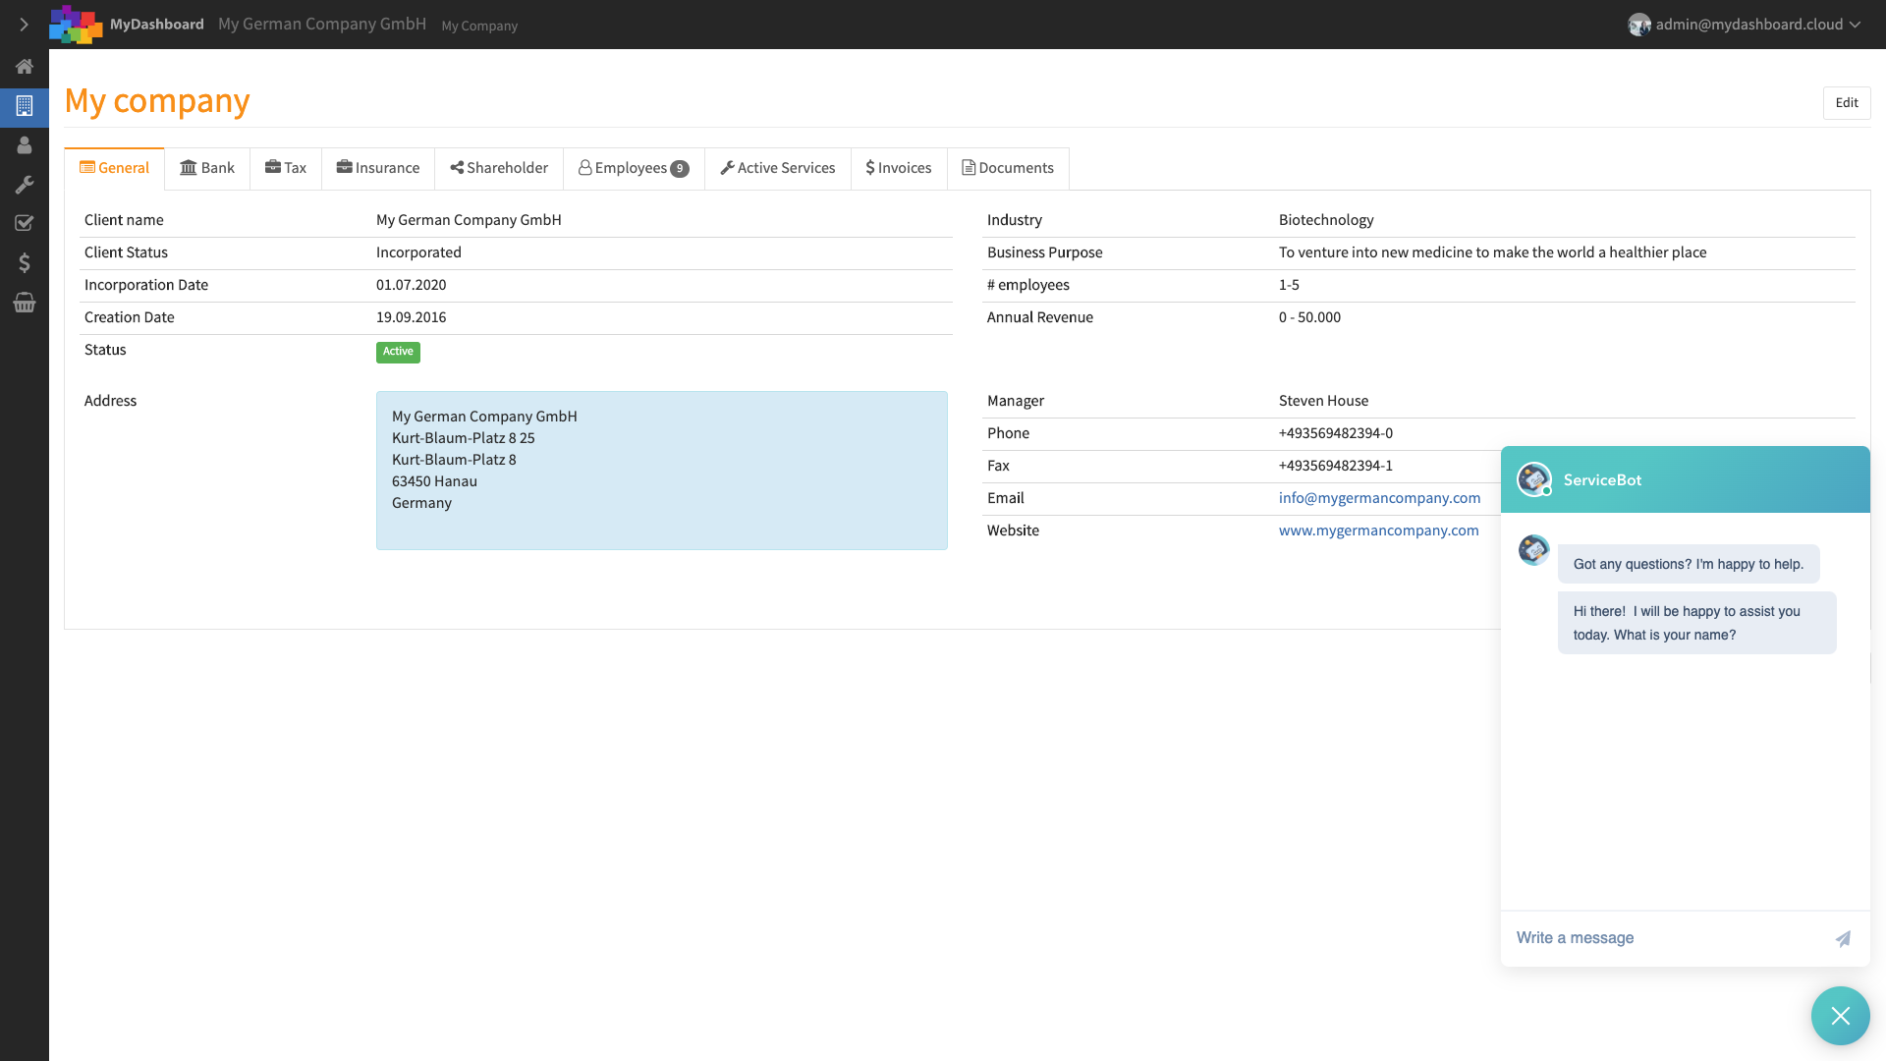
Task: Click the expand sidebar arrow icon
Action: [x=24, y=25]
